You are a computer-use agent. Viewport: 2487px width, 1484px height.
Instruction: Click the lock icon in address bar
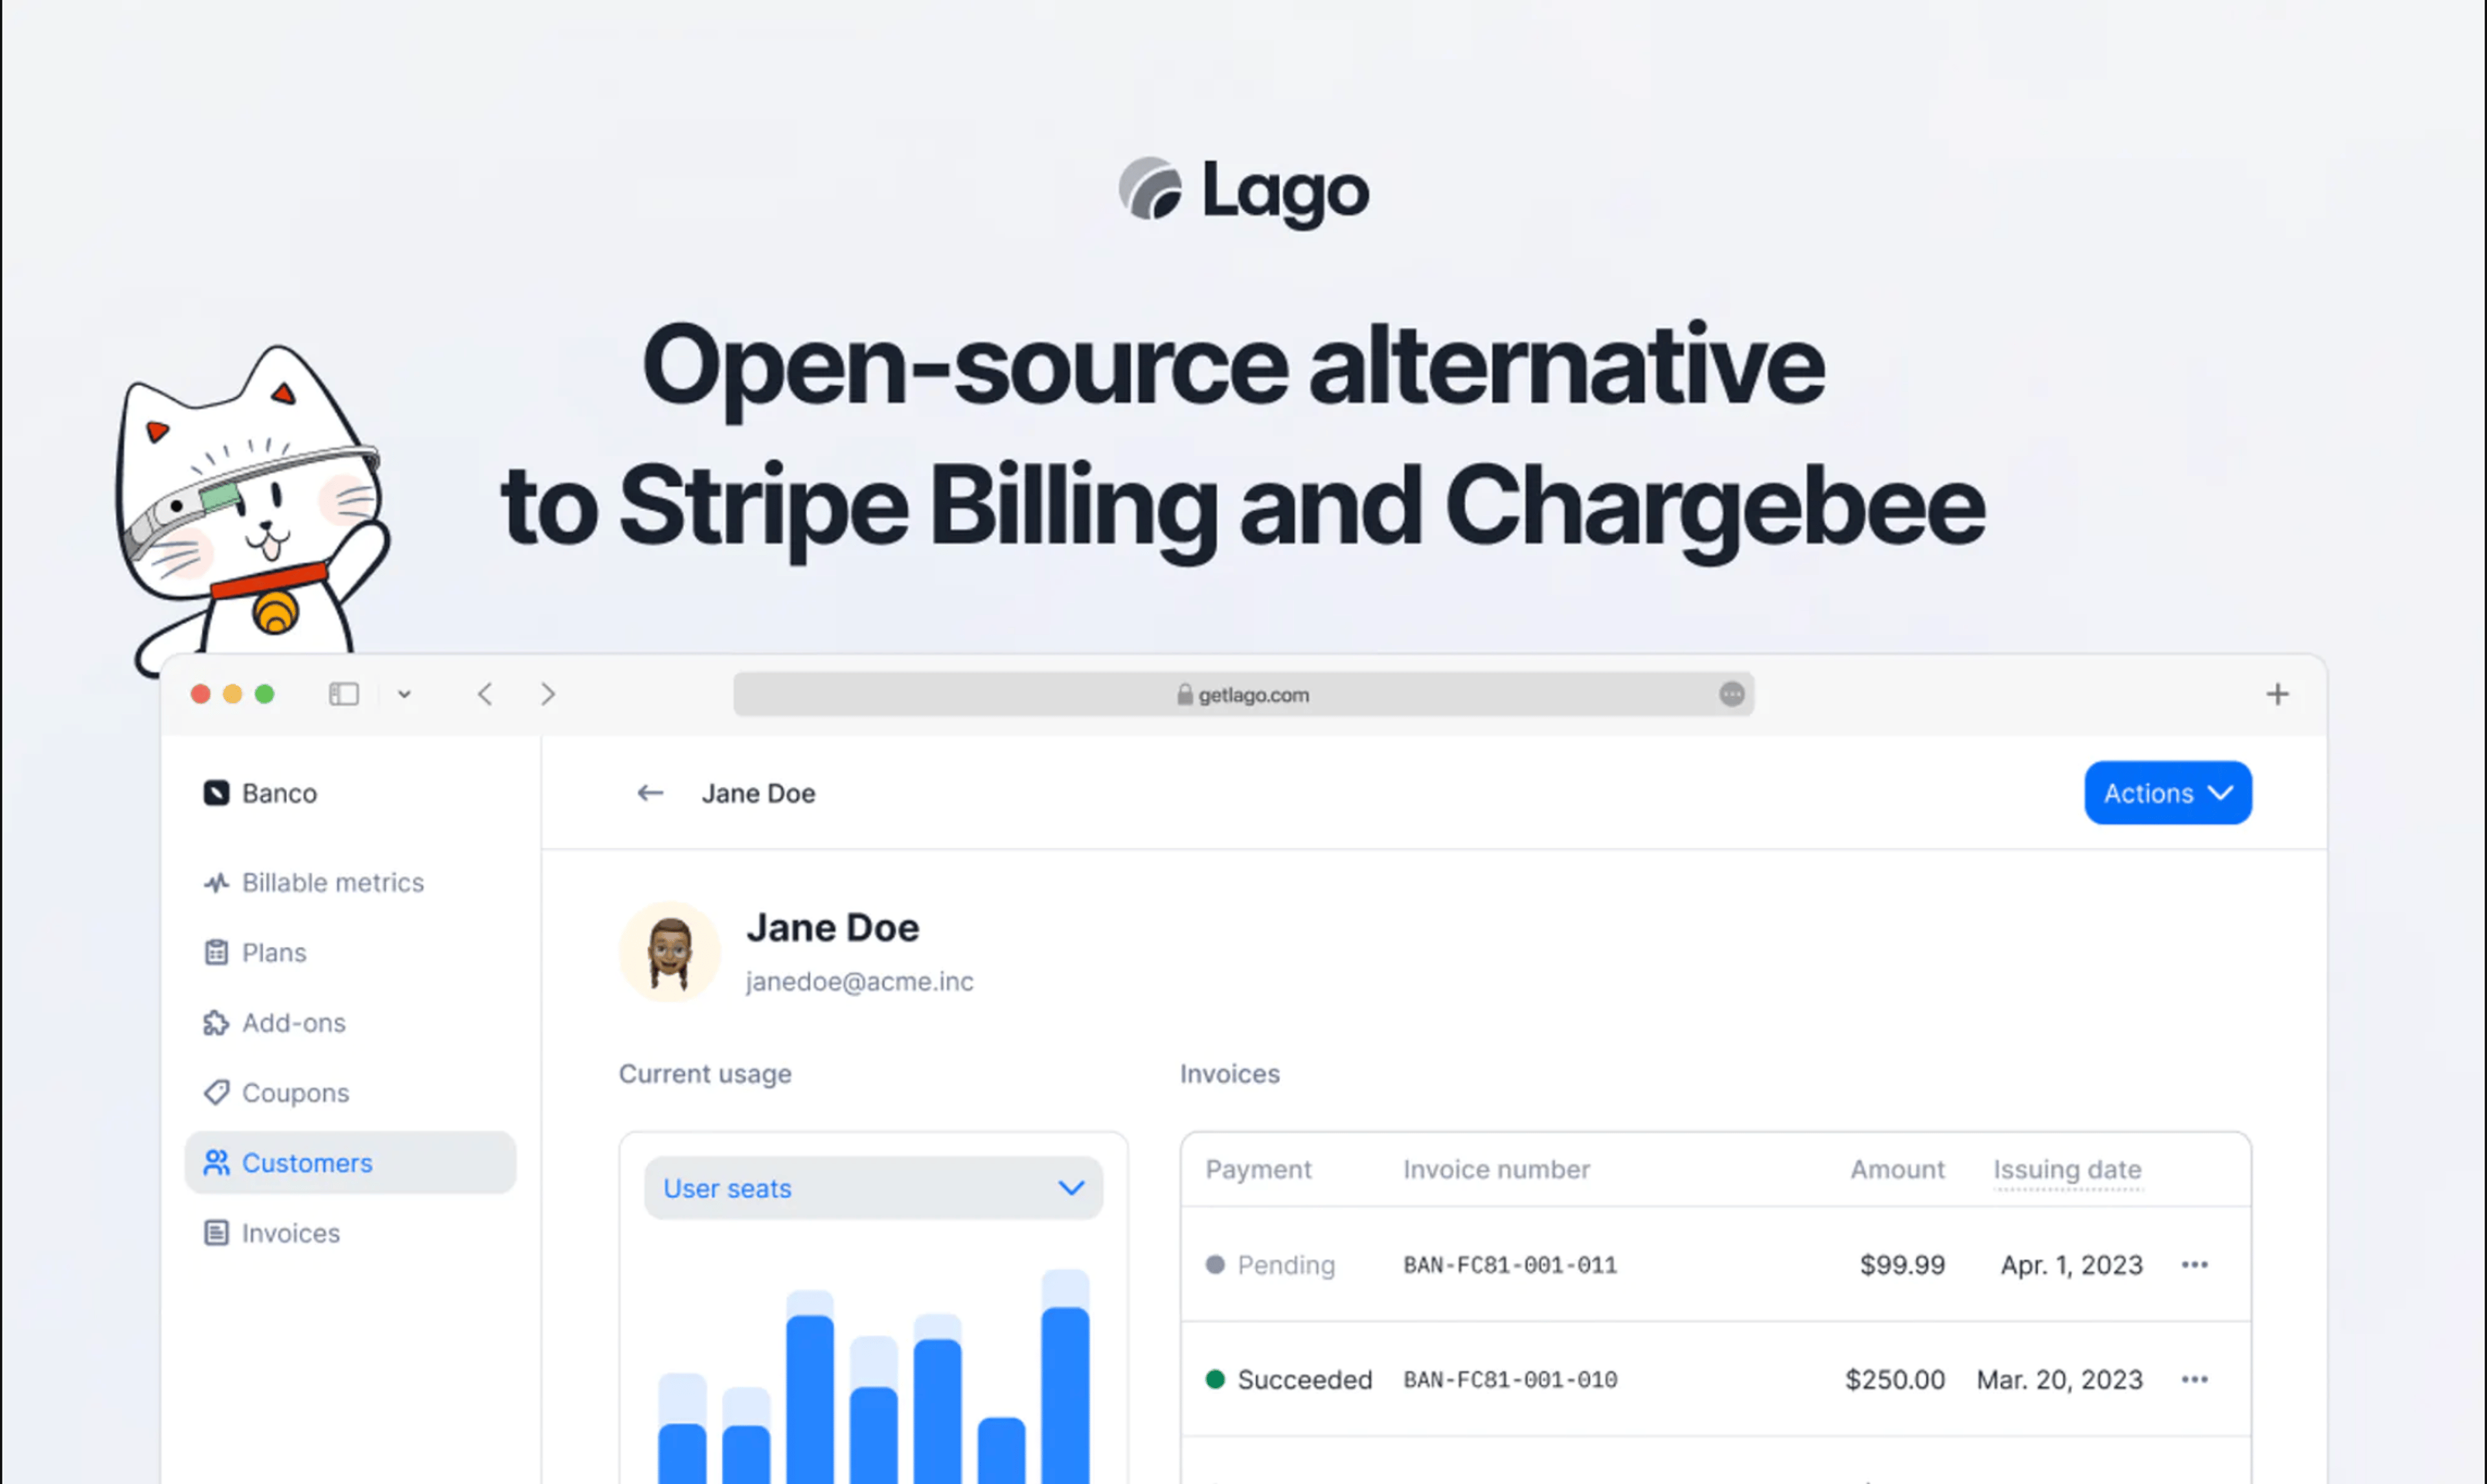pos(1185,694)
